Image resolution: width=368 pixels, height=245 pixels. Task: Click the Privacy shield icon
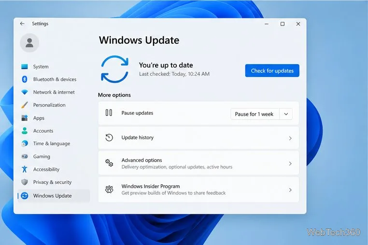point(25,182)
